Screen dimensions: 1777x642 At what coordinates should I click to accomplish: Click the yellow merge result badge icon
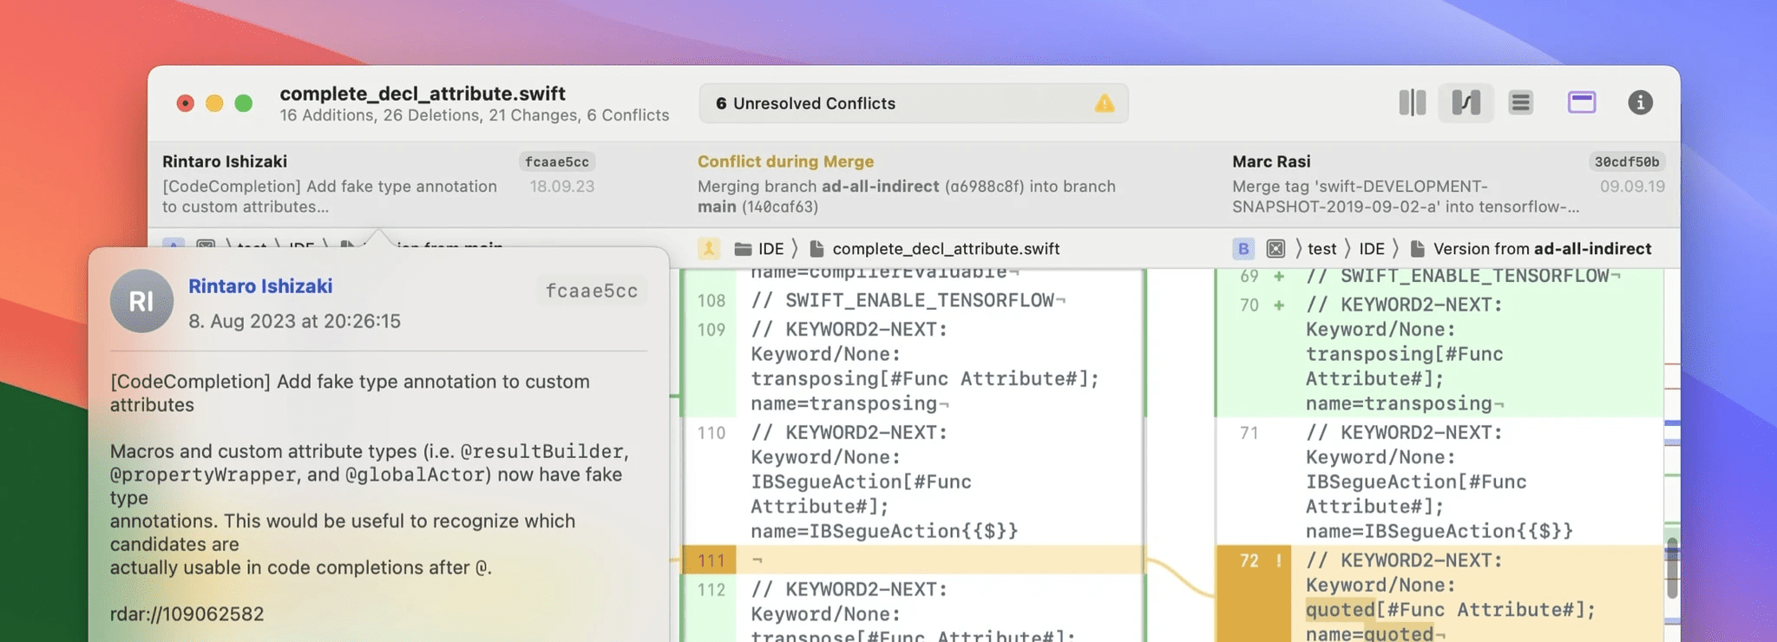point(709,249)
